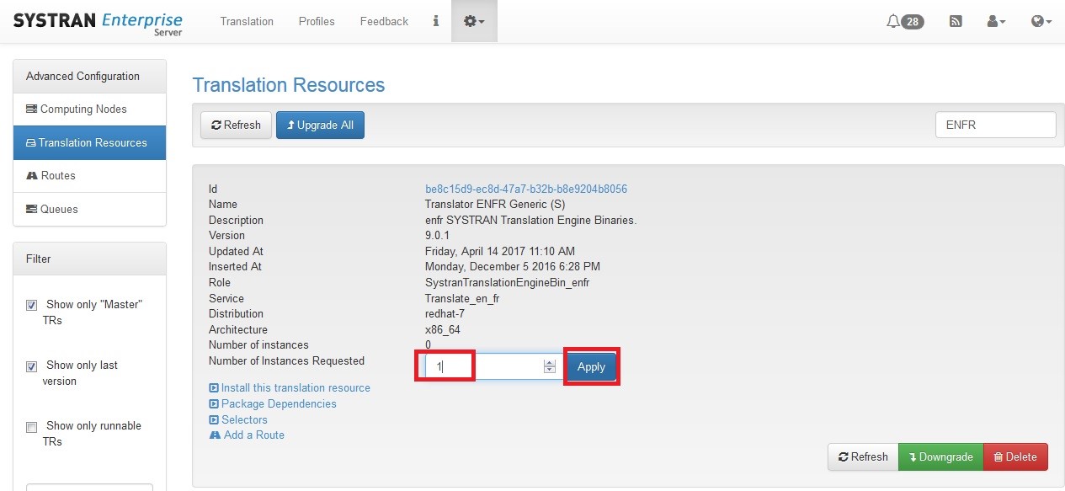
Task: Click the distribution value redhat-7
Action: (x=445, y=313)
